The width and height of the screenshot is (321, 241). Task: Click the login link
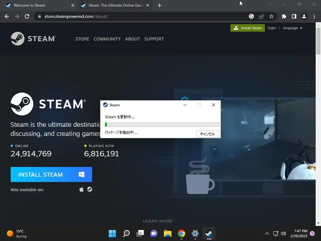[x=272, y=28]
